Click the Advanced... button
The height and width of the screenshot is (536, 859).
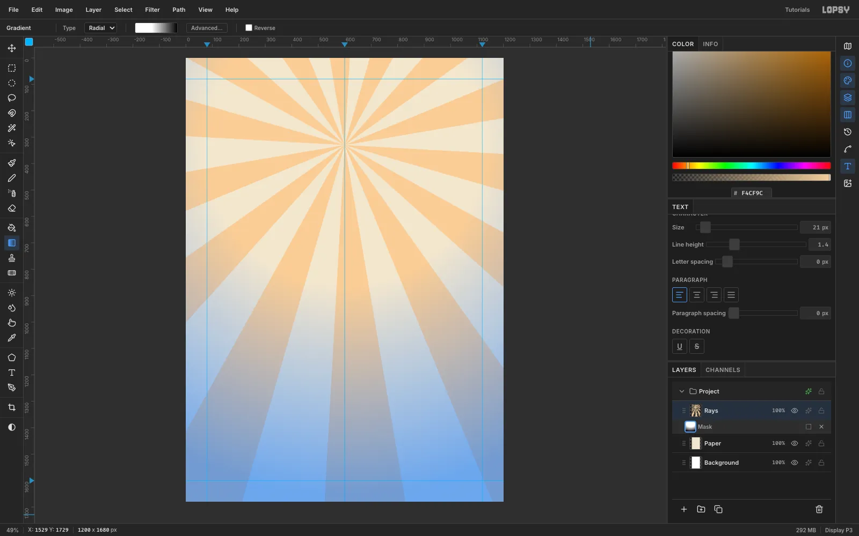tap(207, 28)
